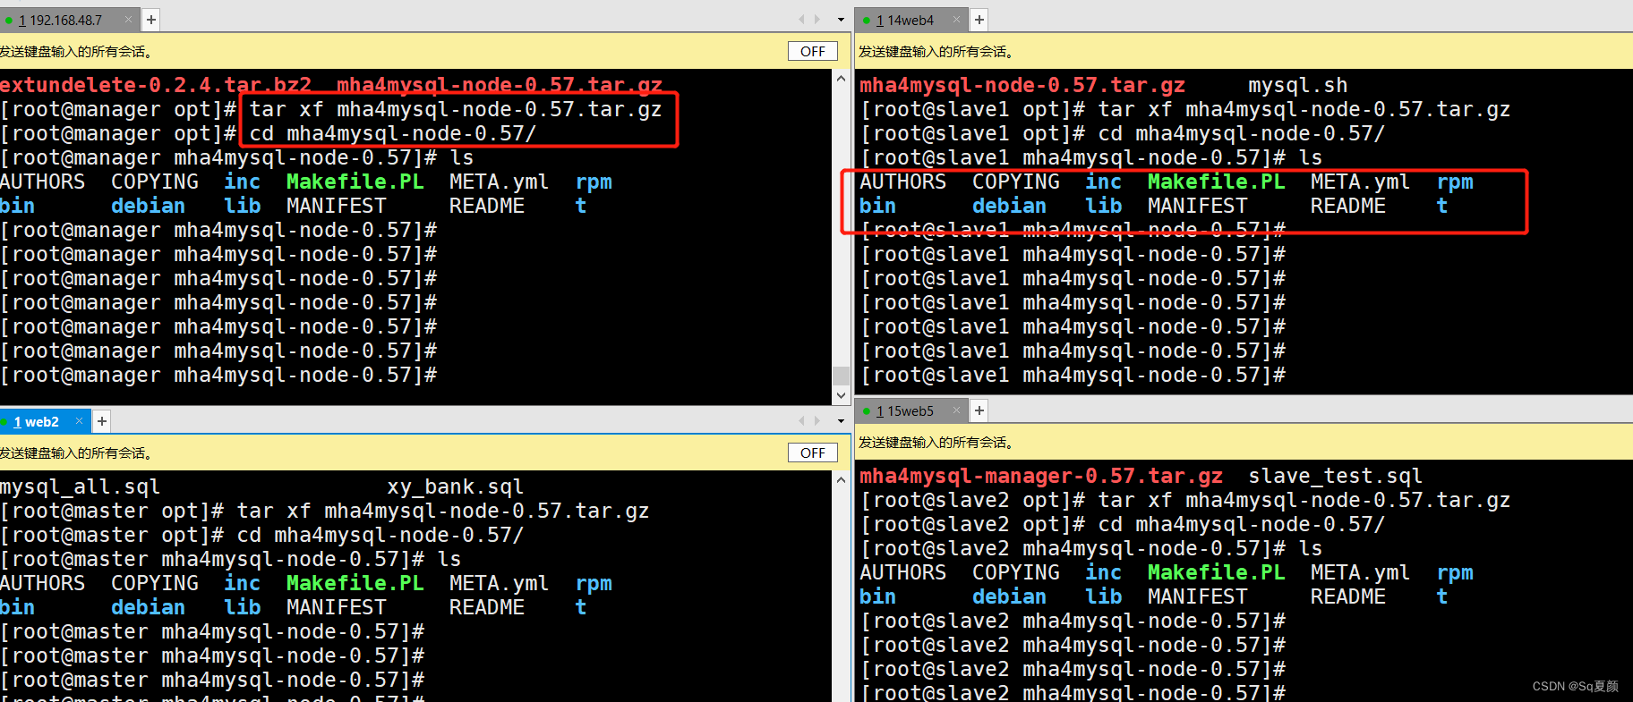1633x702 pixels.
Task: Click the manager terminal scrollbar down arrow
Action: tap(841, 394)
